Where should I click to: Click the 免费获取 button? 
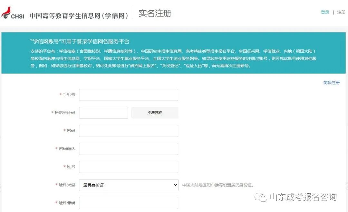(155, 113)
